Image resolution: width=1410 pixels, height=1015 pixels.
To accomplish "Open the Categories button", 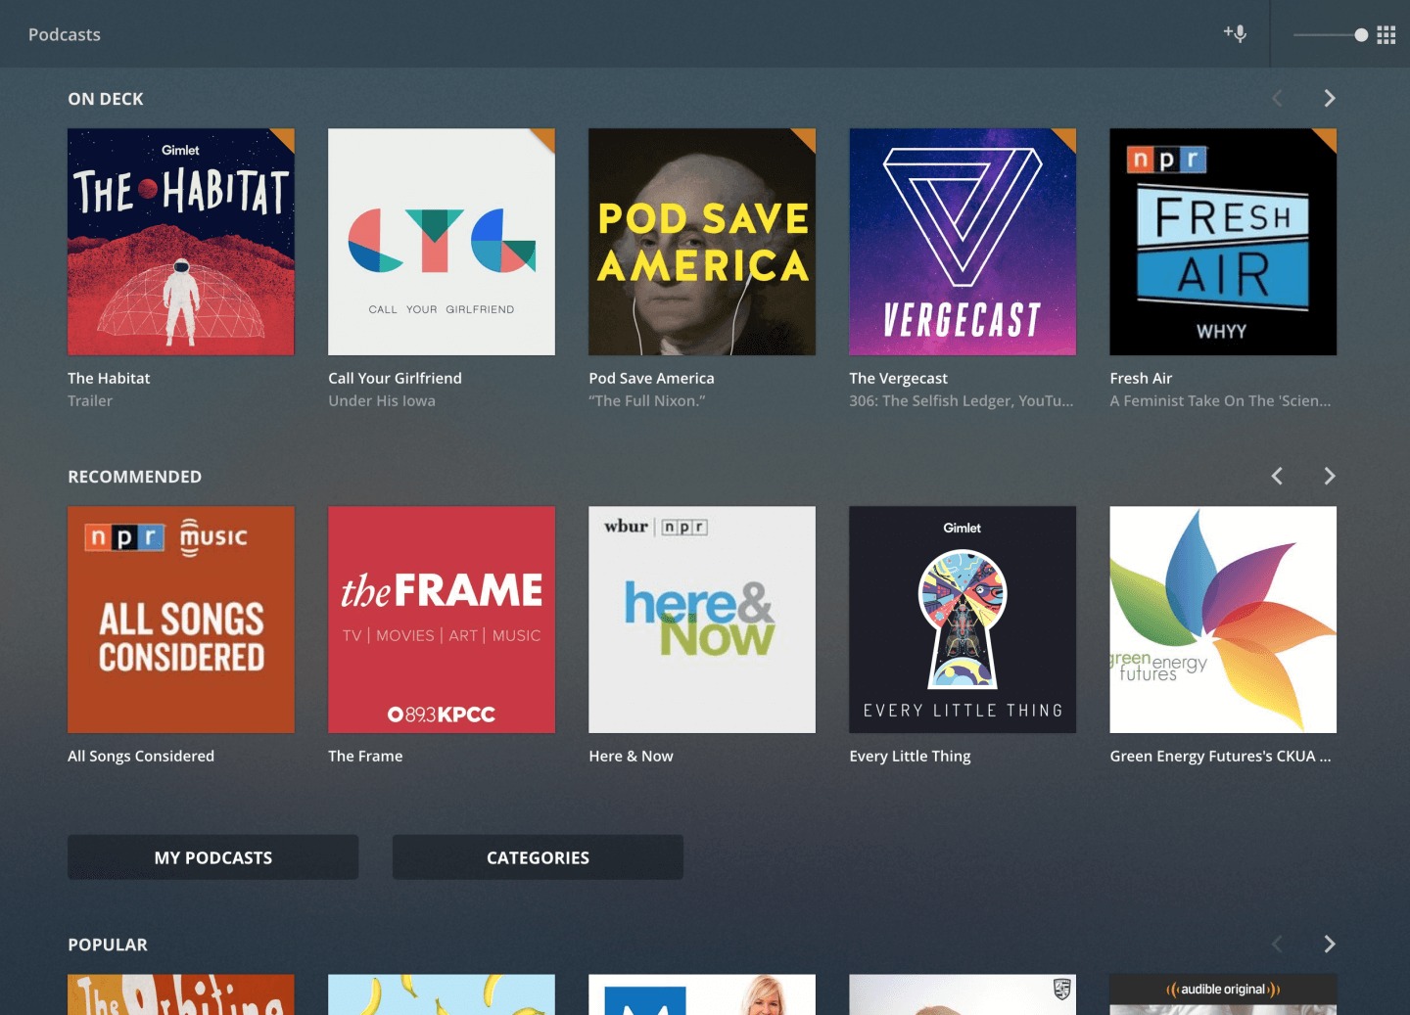I will (538, 857).
